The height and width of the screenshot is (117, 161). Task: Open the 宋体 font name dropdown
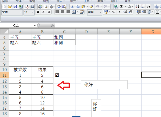coord(21,12)
